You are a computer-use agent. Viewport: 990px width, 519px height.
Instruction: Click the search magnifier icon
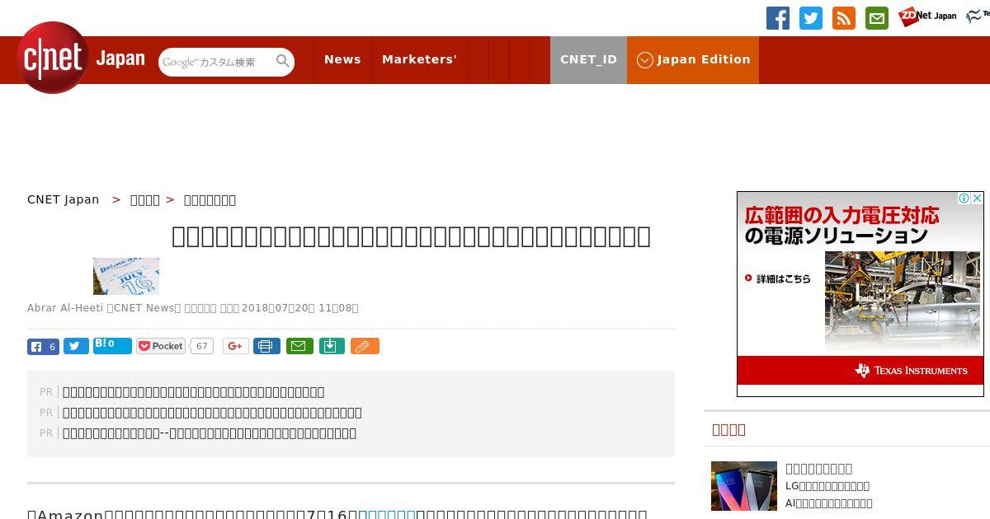283,61
